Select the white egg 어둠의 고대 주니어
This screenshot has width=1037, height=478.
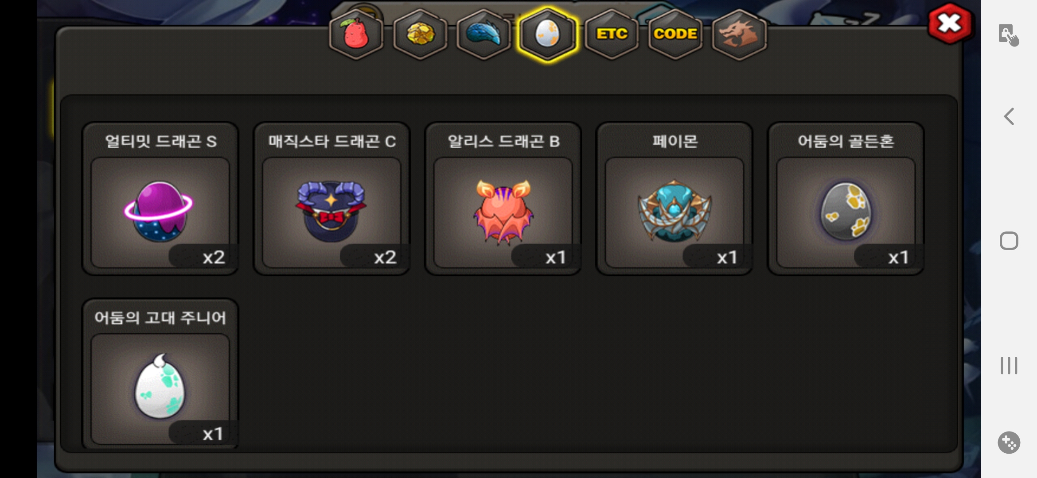pos(160,389)
